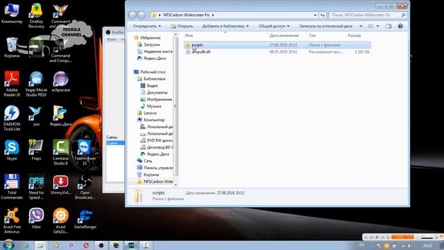Click the navigation pane vertical scrollbar
This screenshot has width=444, height=250.
[x=176, y=106]
